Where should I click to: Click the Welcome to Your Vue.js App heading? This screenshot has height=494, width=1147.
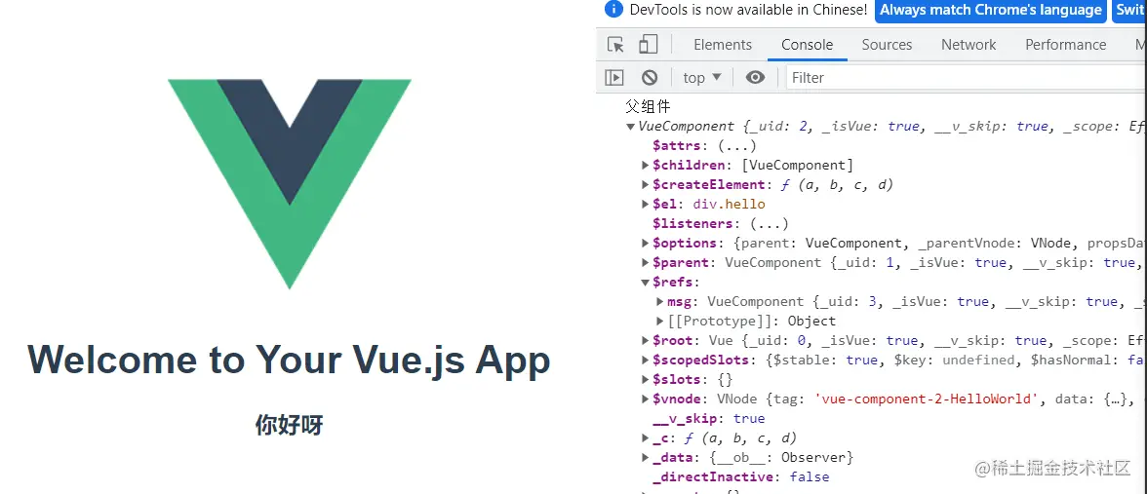[289, 360]
